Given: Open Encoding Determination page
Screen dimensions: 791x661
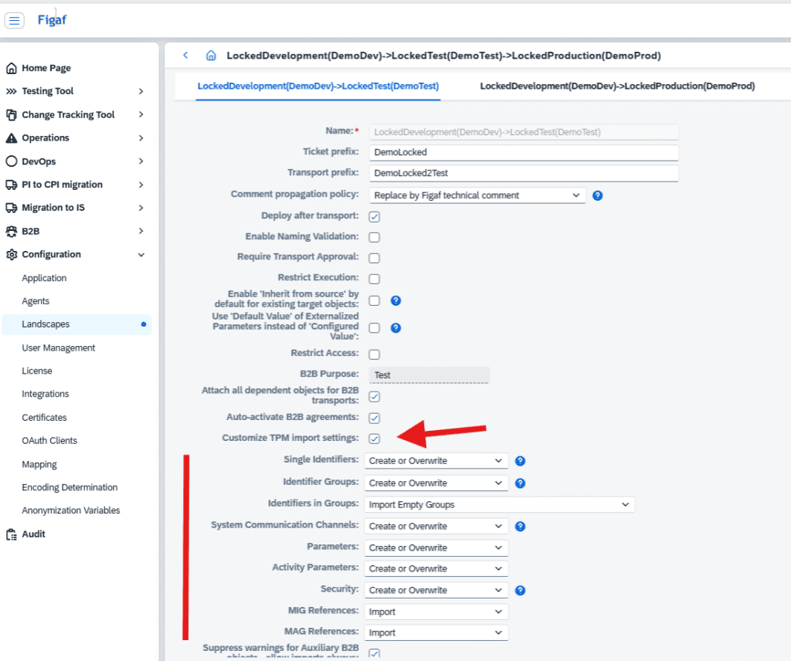Looking at the screenshot, I should point(70,487).
